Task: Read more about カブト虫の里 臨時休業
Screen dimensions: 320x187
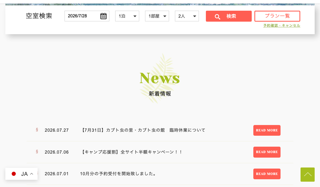Action: click(x=267, y=130)
